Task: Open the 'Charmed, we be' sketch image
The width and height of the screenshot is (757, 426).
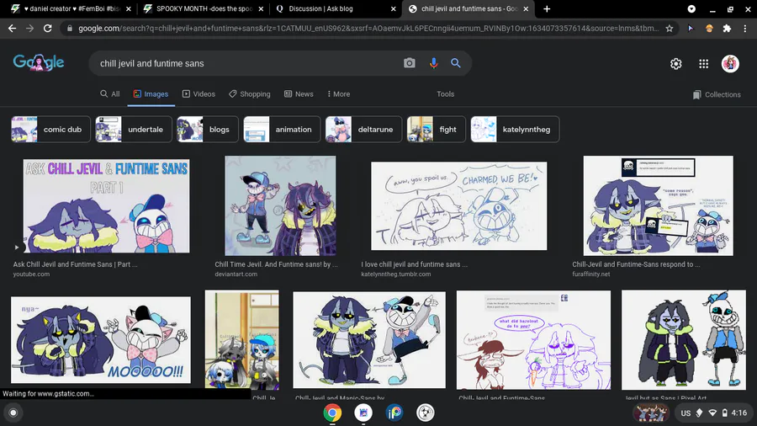Action: pyautogui.click(x=458, y=205)
